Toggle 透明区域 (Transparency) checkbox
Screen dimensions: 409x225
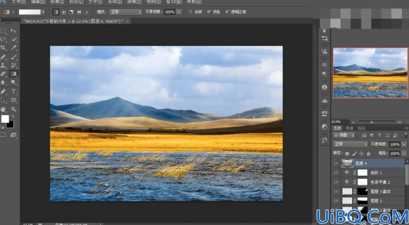(x=227, y=12)
